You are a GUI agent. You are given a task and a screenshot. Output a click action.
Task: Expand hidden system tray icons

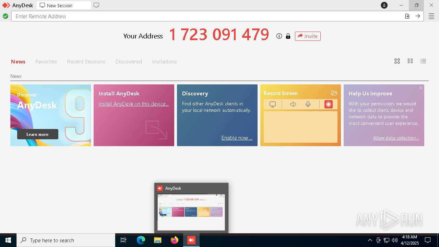tap(370, 240)
